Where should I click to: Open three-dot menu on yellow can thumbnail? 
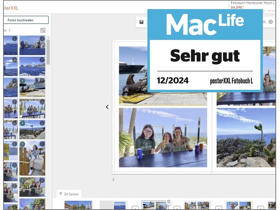15,144
